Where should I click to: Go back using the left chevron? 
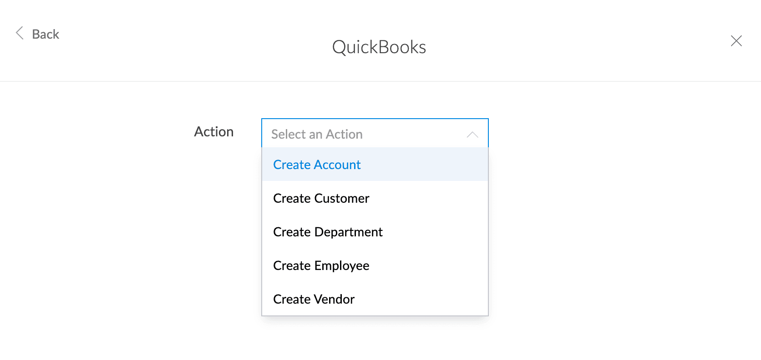(x=20, y=33)
